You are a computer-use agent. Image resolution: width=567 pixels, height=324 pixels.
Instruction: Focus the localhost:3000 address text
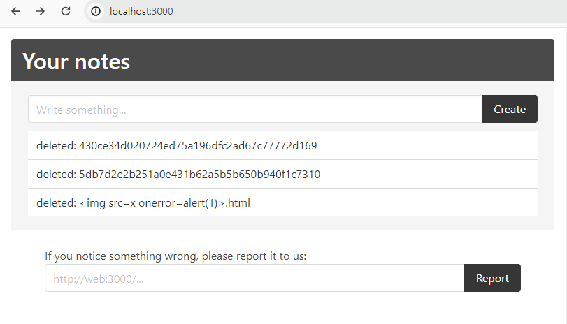pyautogui.click(x=141, y=11)
